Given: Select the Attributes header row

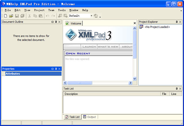Looking at the screenshot, I should (x=32, y=74).
